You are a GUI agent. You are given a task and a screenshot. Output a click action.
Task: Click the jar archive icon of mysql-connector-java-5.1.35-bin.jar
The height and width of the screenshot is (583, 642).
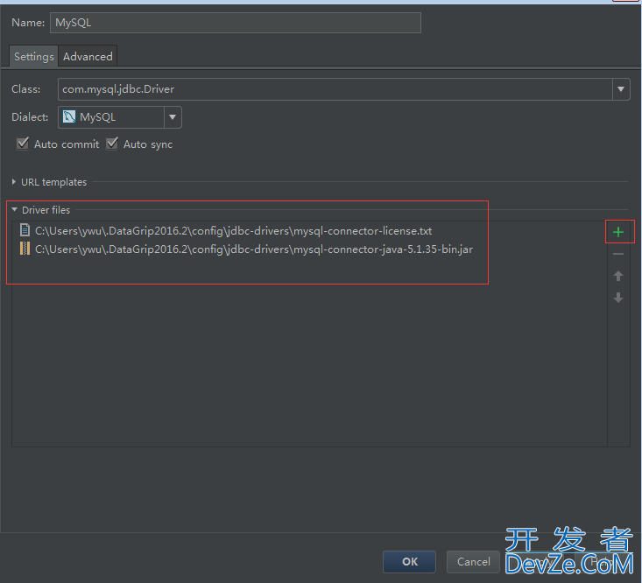click(x=25, y=249)
